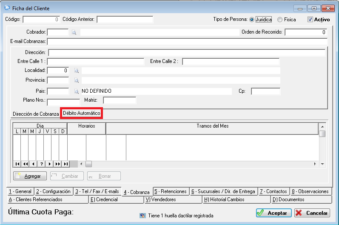
Task: Click the E-mail Cobranzas input field
Action: (187, 42)
